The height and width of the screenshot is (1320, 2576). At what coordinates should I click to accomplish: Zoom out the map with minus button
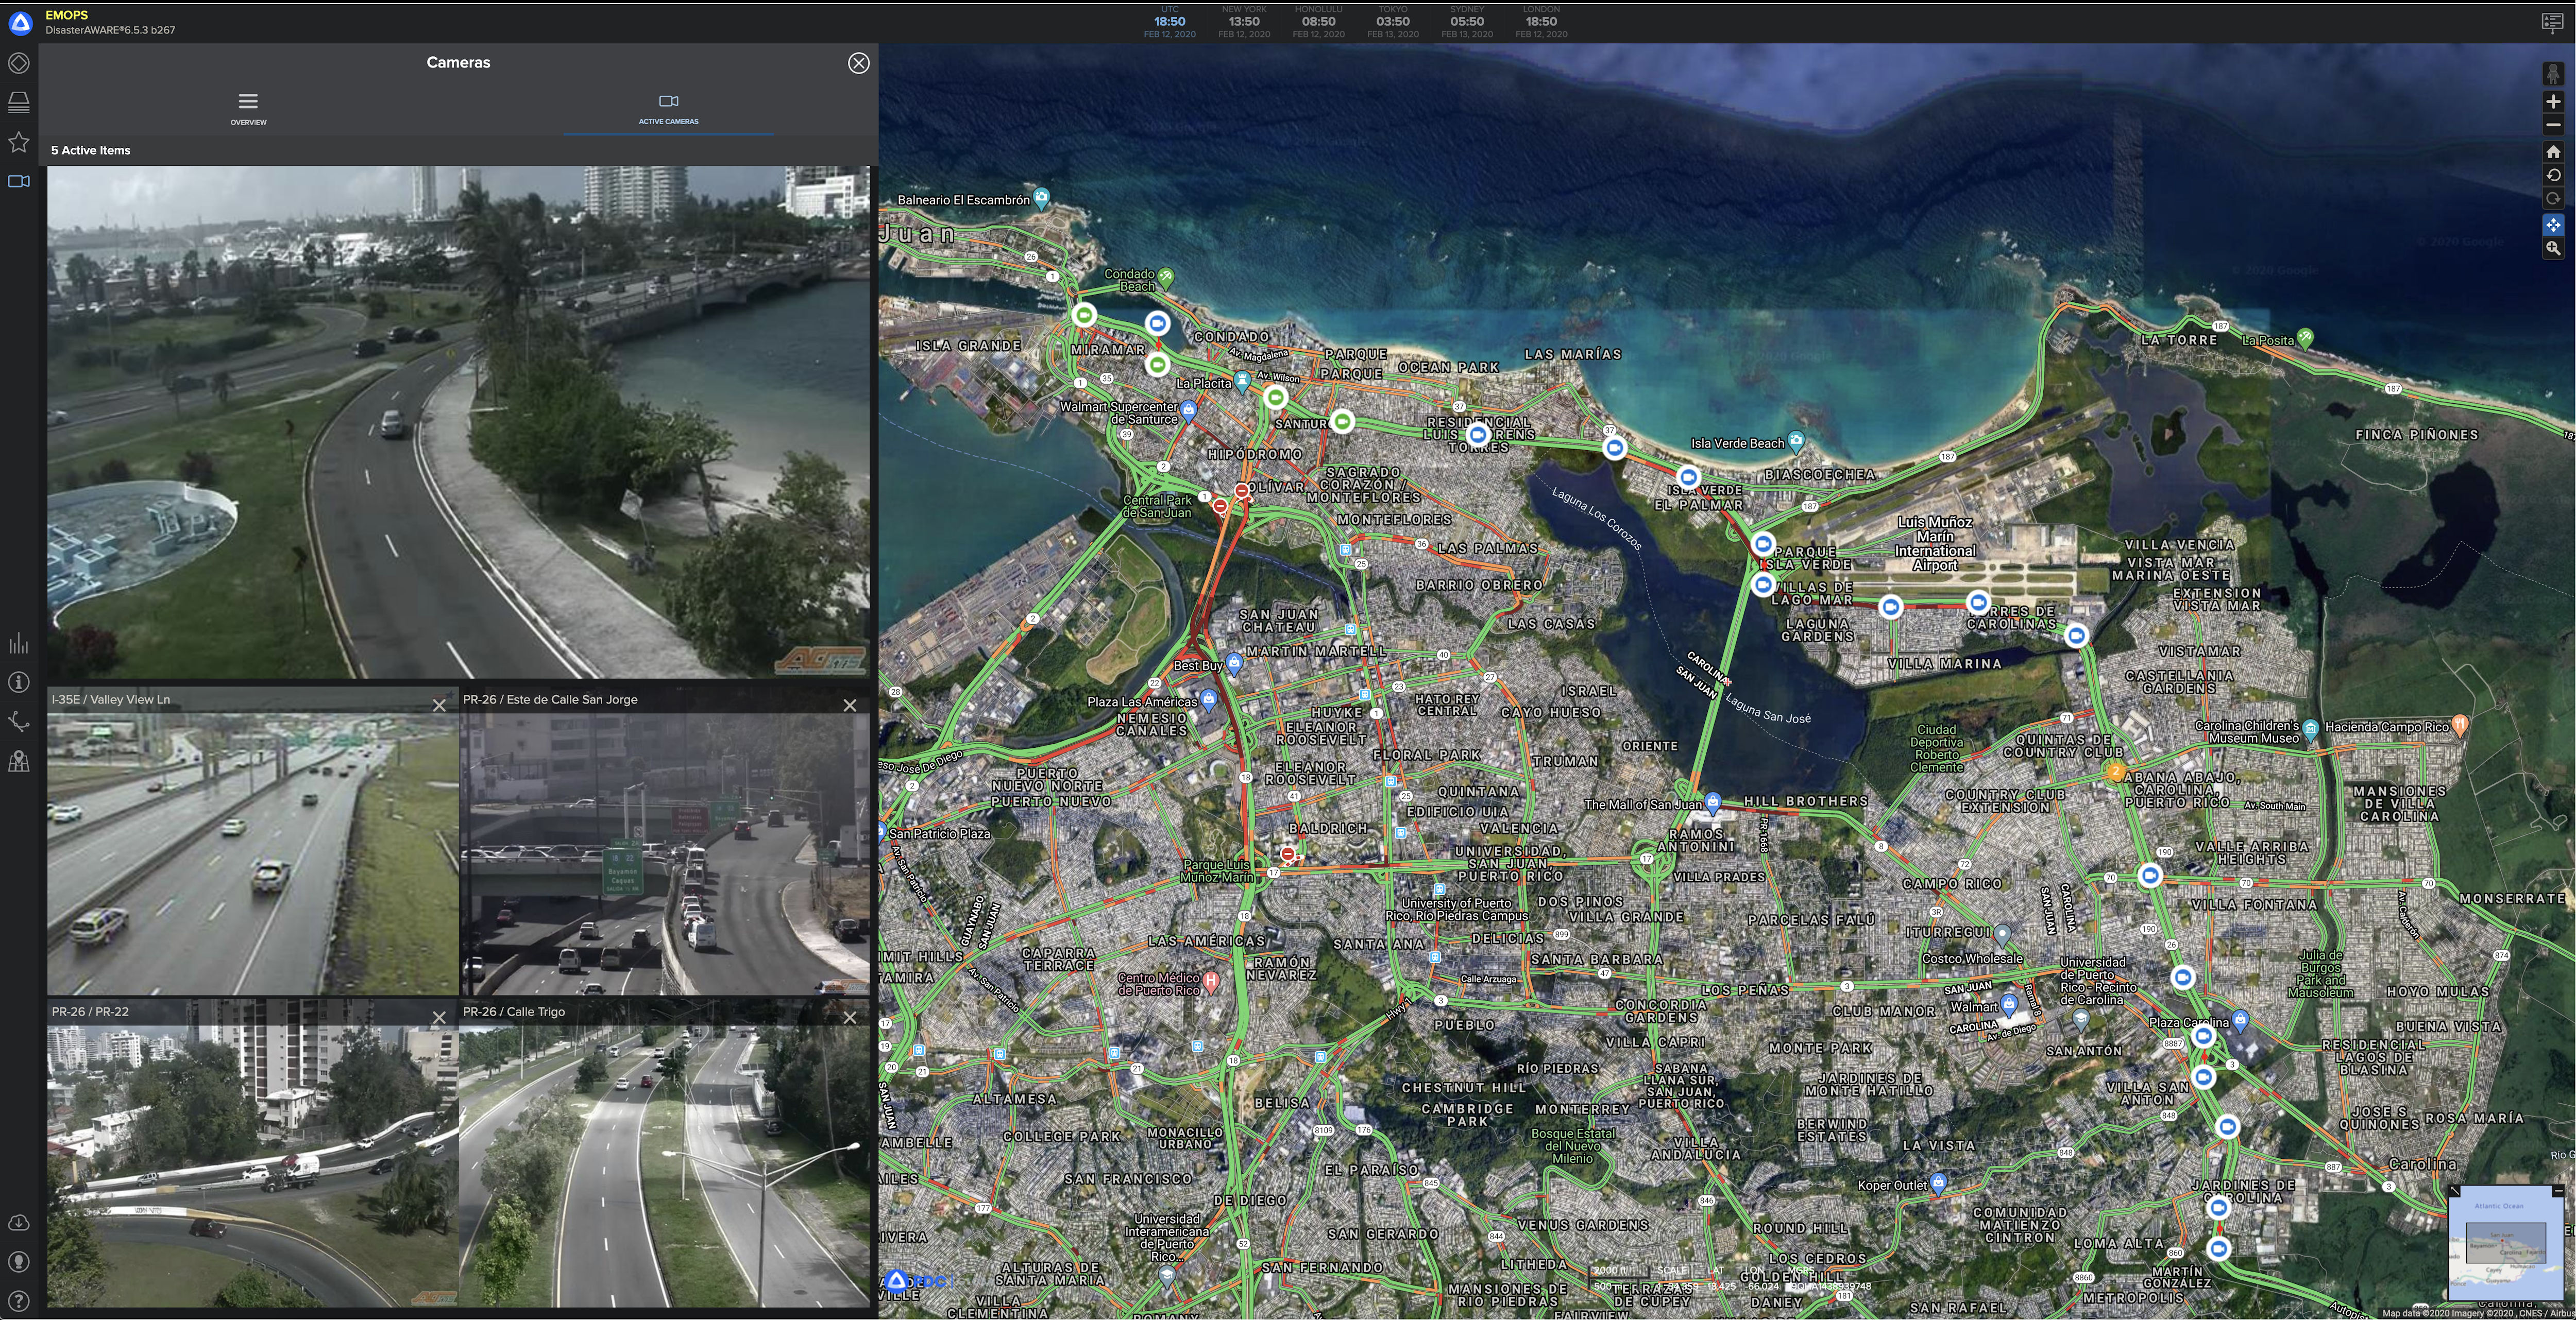pos(2553,125)
